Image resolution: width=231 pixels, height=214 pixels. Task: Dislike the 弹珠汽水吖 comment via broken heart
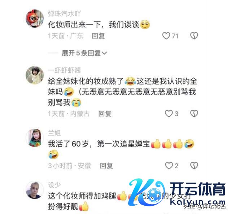pos(194,36)
